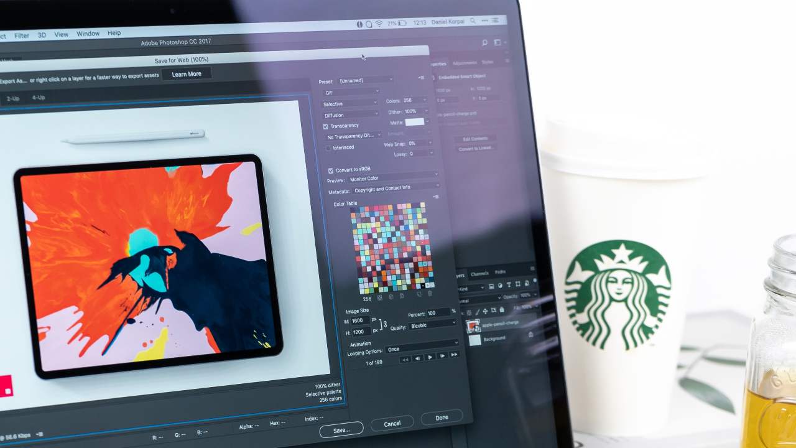Open the Lossy 0 dropdown
796x448 pixels.
[421, 154]
